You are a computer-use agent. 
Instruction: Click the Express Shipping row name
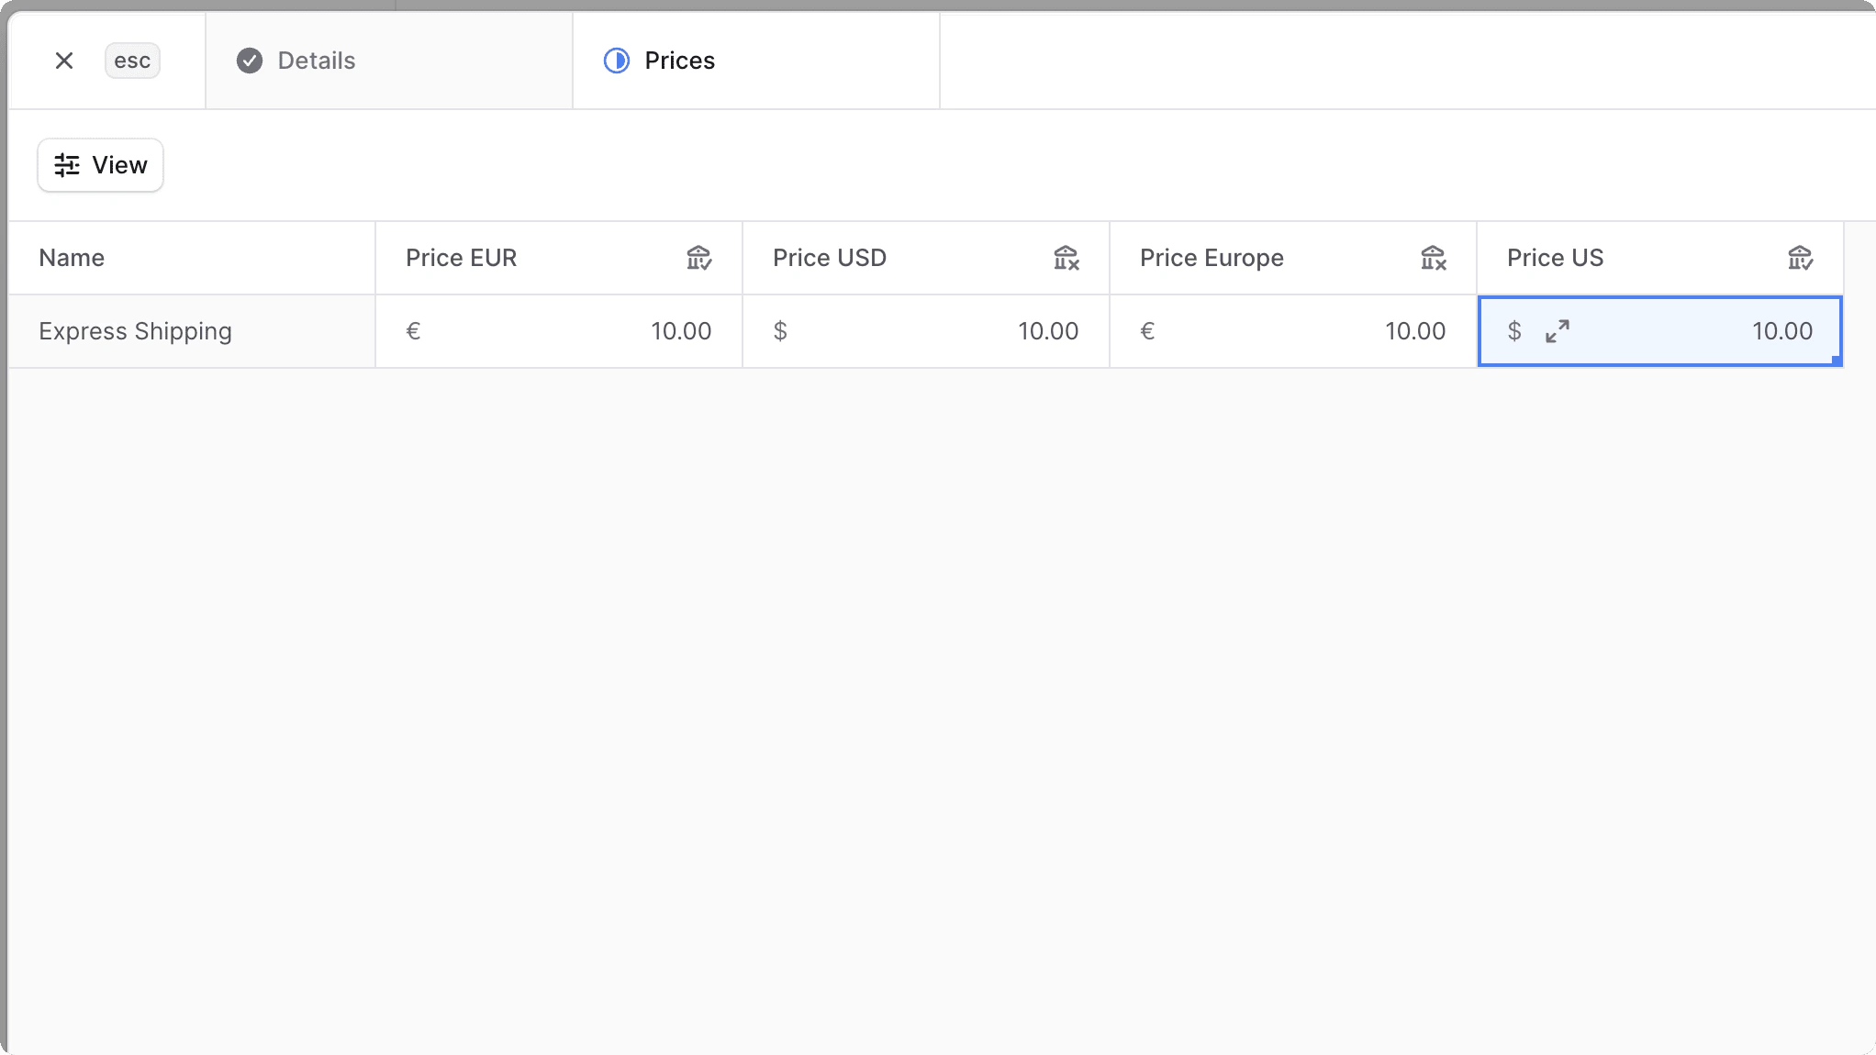[135, 331]
